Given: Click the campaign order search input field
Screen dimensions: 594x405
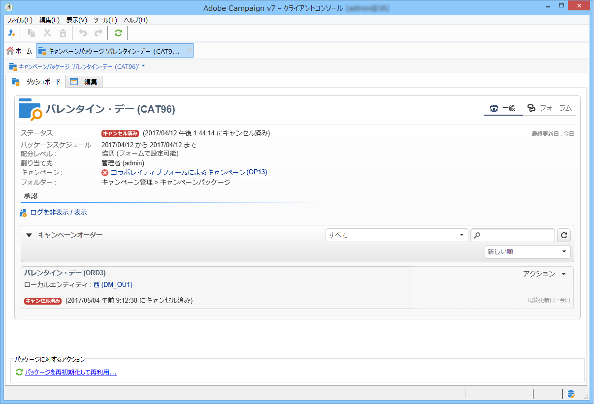Looking at the screenshot, I should [513, 235].
